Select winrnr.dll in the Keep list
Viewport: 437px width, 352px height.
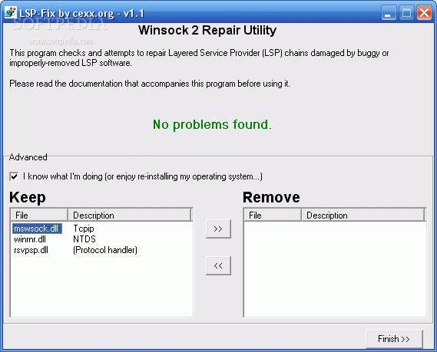pos(30,239)
